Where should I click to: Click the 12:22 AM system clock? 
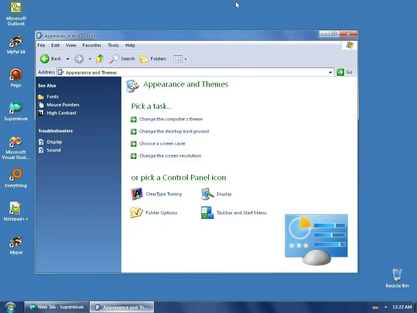click(x=402, y=307)
